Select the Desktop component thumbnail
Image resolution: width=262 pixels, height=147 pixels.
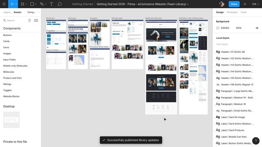[11, 120]
